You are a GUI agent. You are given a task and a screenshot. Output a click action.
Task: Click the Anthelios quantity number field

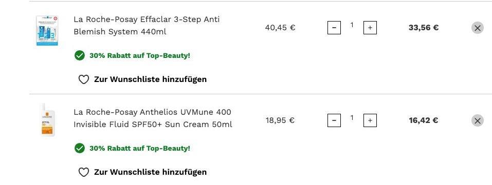coord(352,118)
